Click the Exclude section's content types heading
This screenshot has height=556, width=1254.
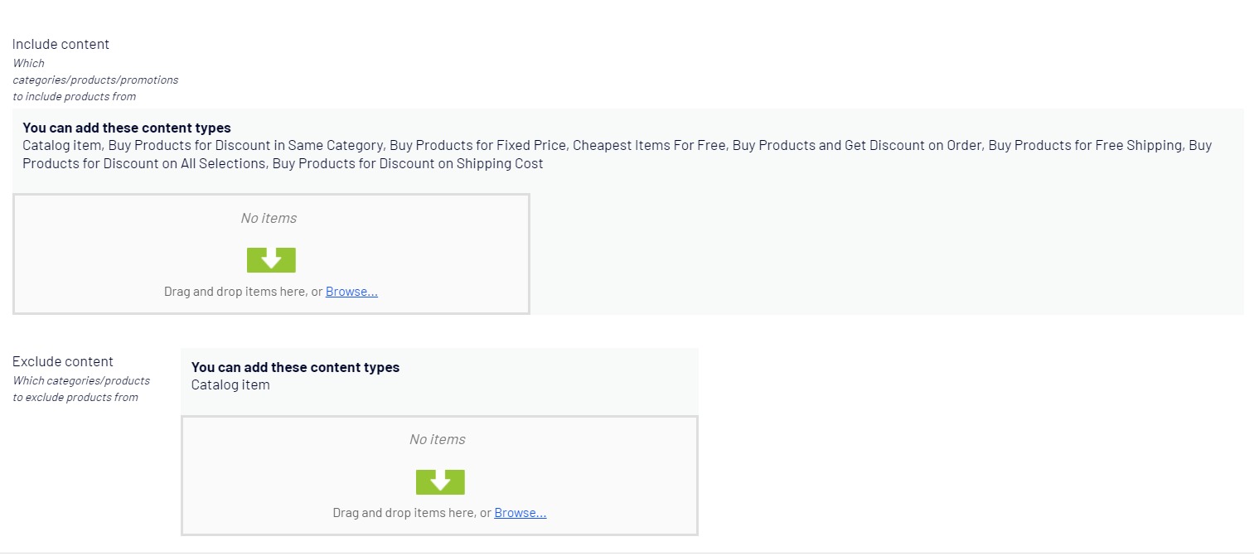(295, 368)
